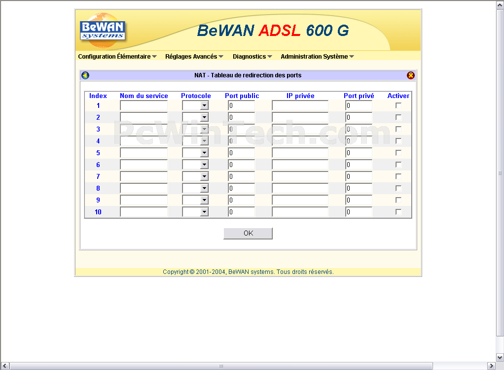
Task: Click the IP privée field for row 6
Action: pyautogui.click(x=300, y=165)
